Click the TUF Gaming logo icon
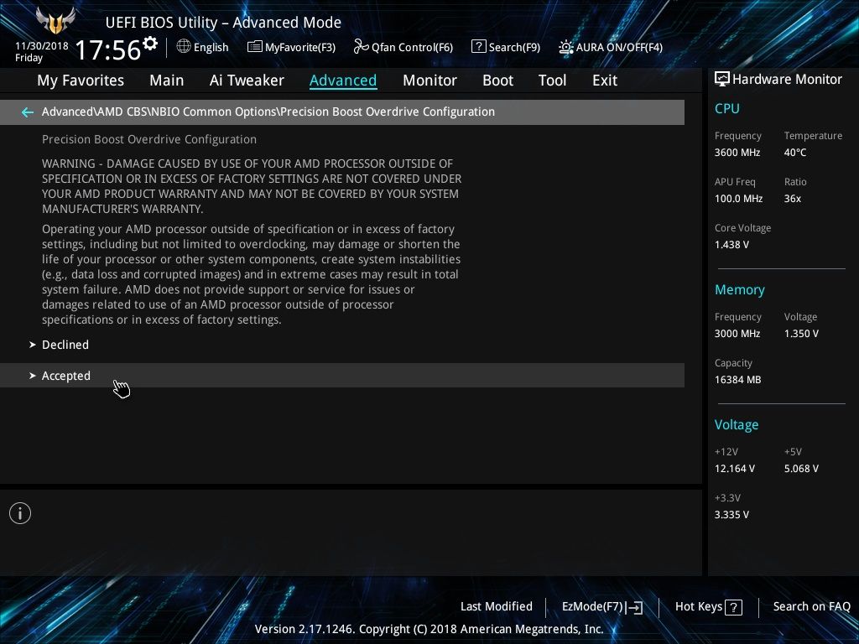This screenshot has height=644, width=859. [x=55, y=21]
